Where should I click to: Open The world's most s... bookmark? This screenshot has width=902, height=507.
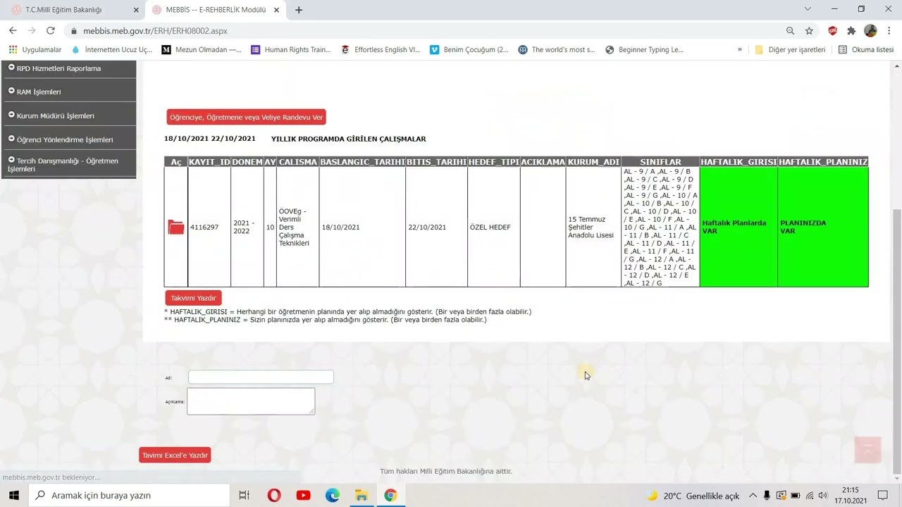(x=557, y=50)
